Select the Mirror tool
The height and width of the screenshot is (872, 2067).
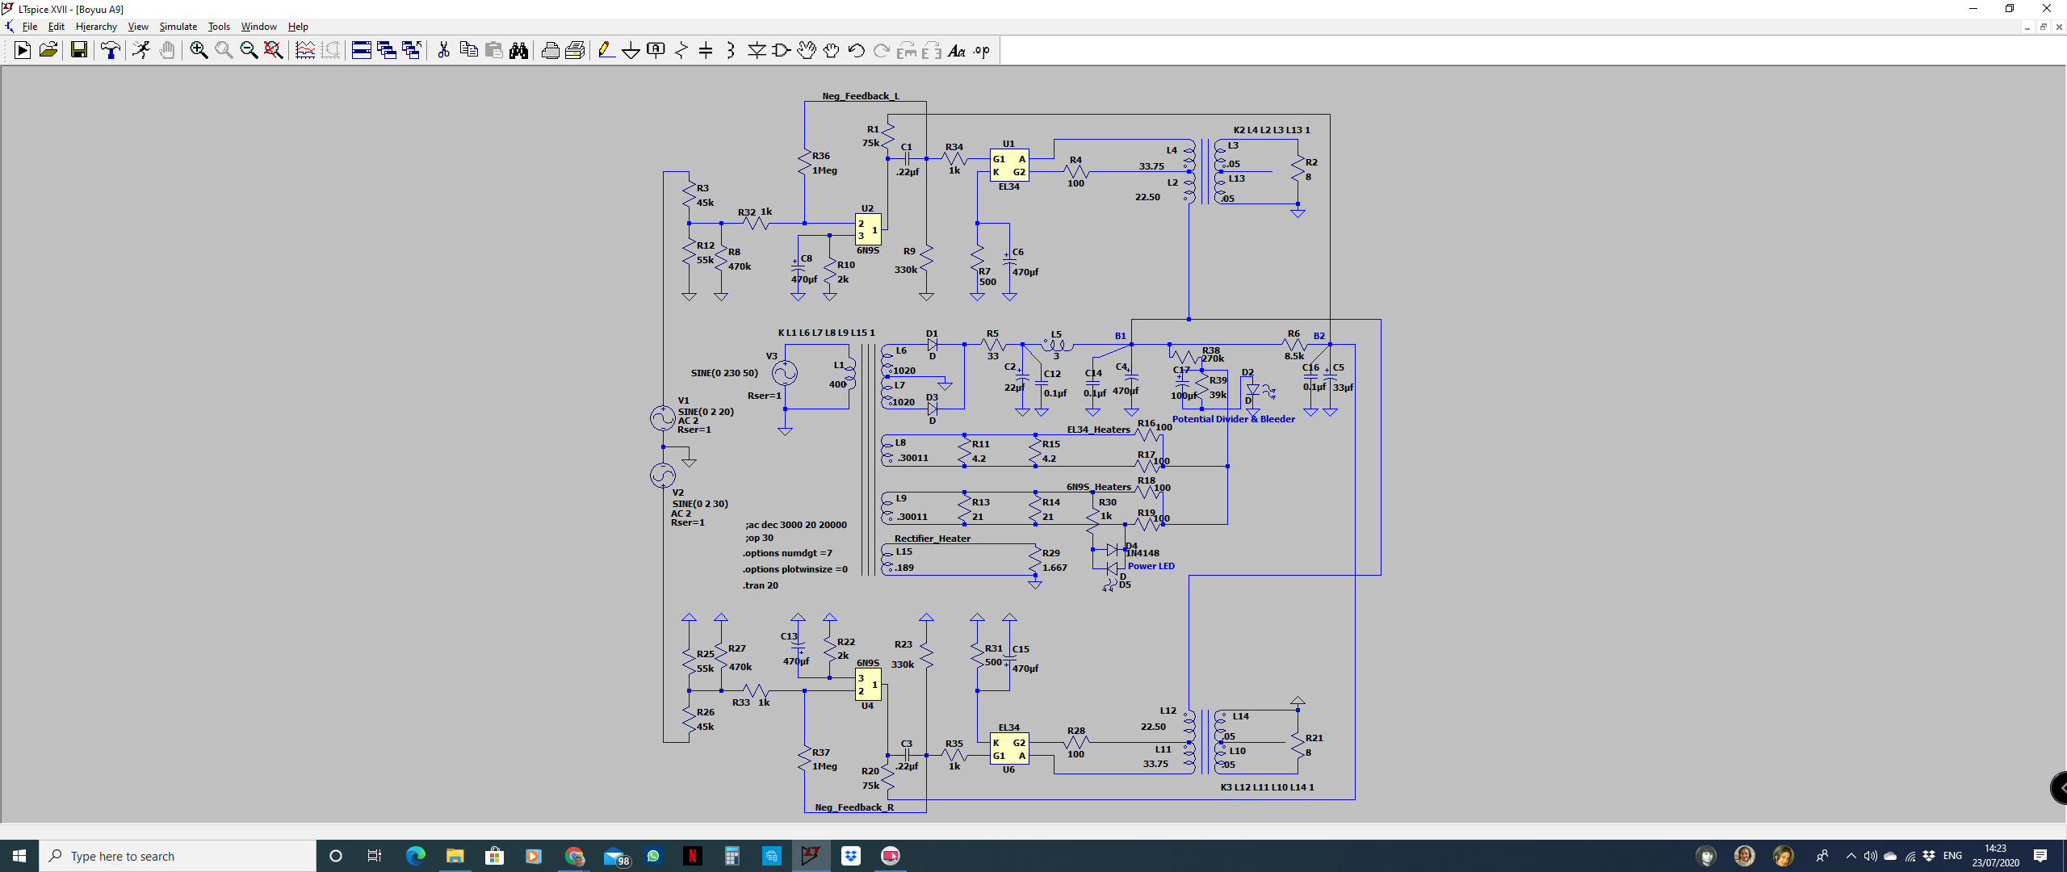(x=932, y=50)
